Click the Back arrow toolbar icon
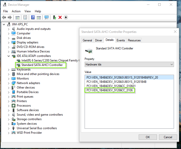181x149 pixels. pos(4,17)
